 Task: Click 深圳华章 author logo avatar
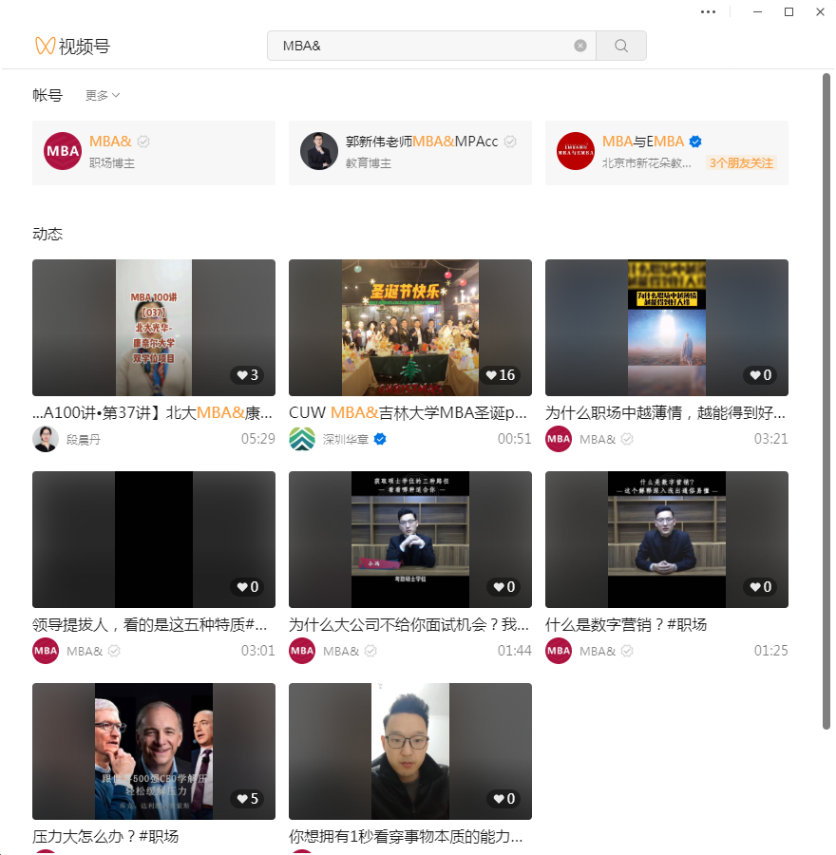coord(302,439)
